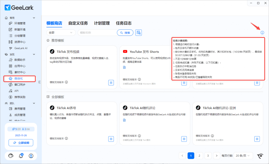Go to page 2 of templates
Image resolution: width=269 pixels, height=164 pixels.
(199, 156)
